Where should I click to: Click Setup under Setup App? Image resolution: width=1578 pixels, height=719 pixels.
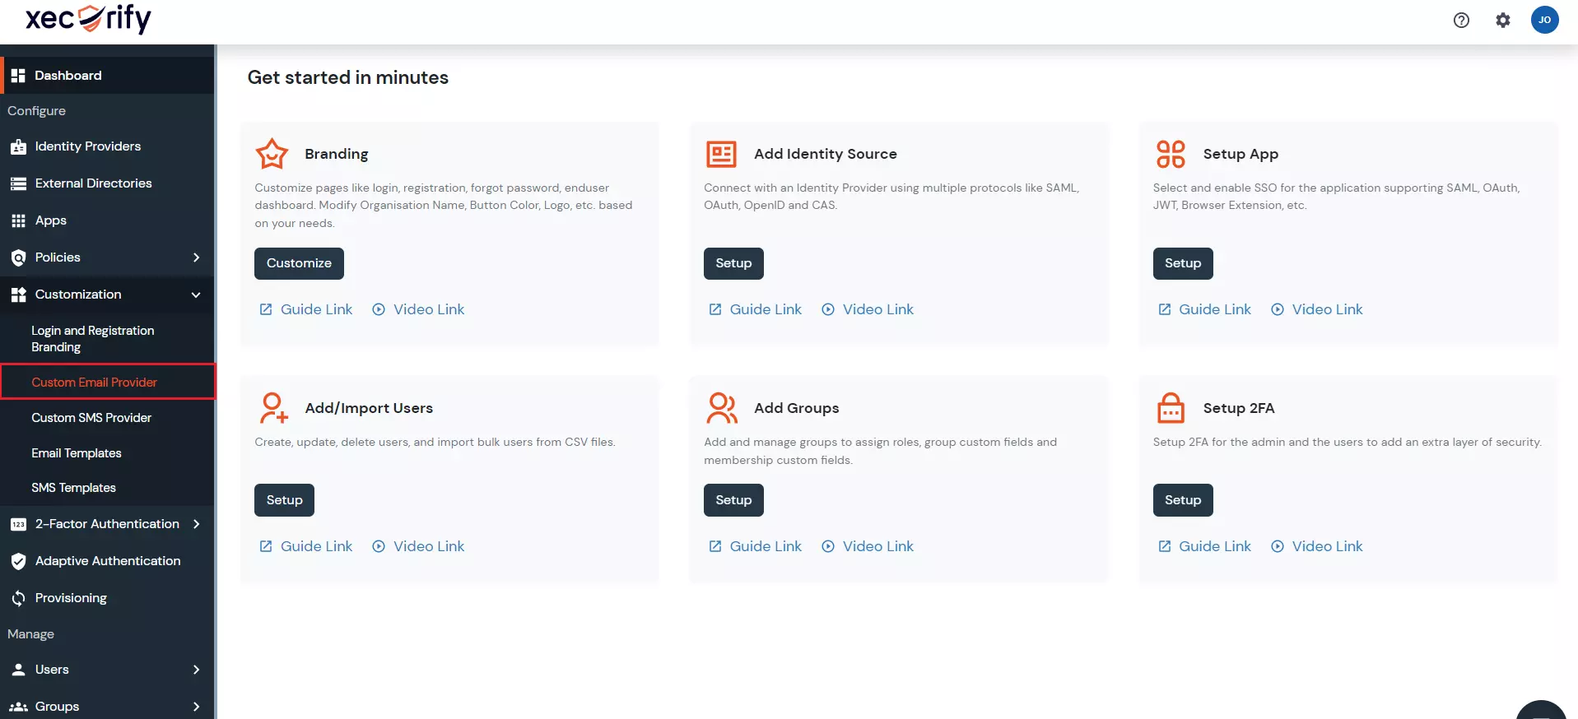1183,263
